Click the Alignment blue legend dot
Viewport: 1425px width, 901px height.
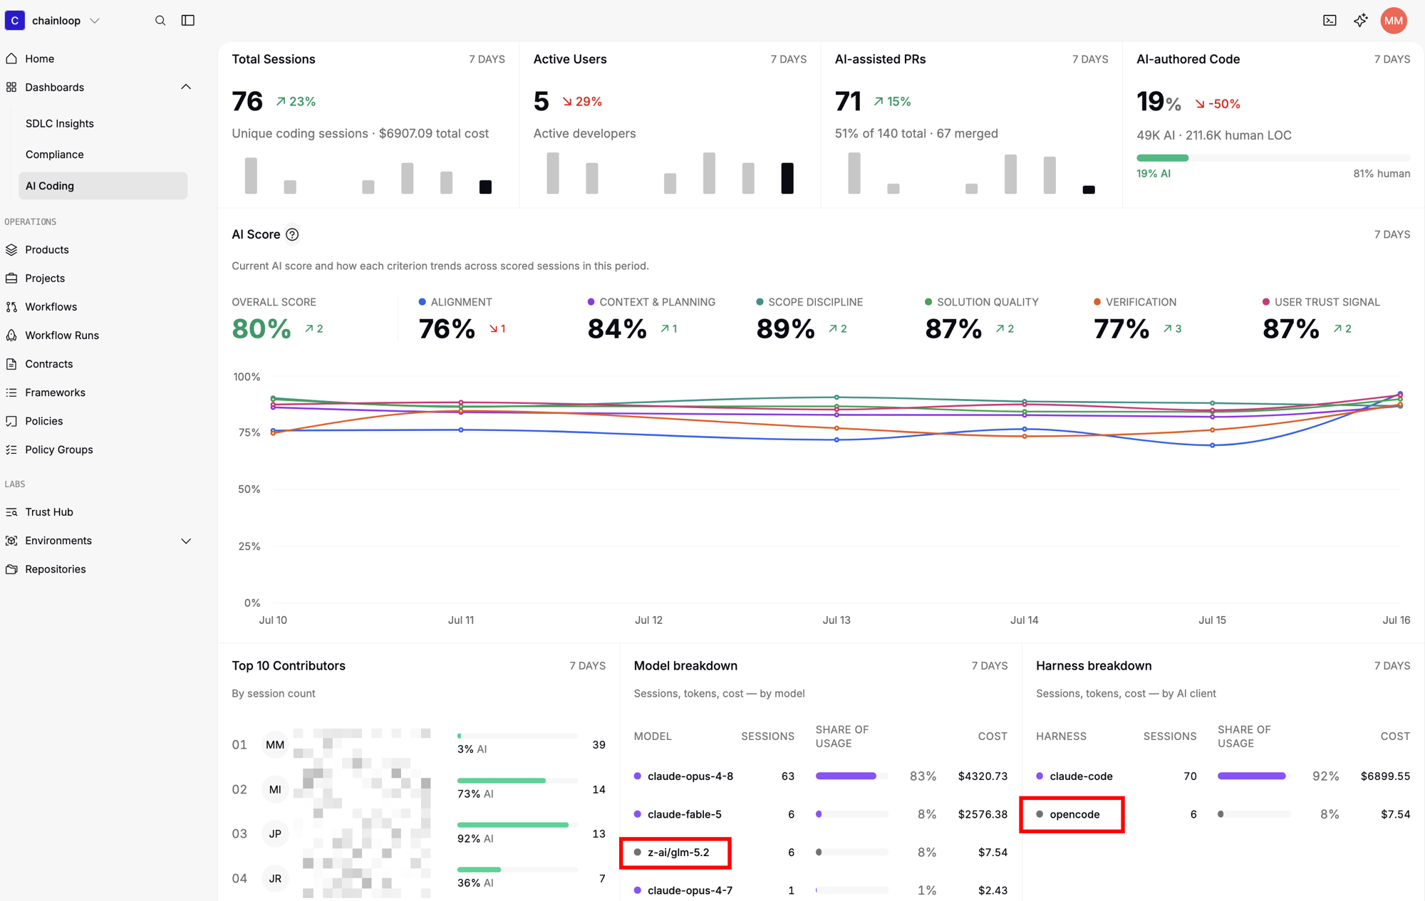tap(423, 302)
